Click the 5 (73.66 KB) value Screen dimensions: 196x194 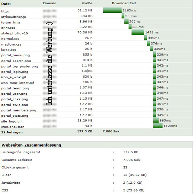134,190
